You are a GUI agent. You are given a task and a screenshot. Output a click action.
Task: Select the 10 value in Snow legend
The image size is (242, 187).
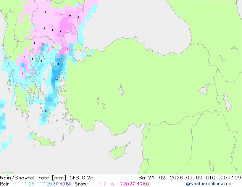(x=119, y=184)
